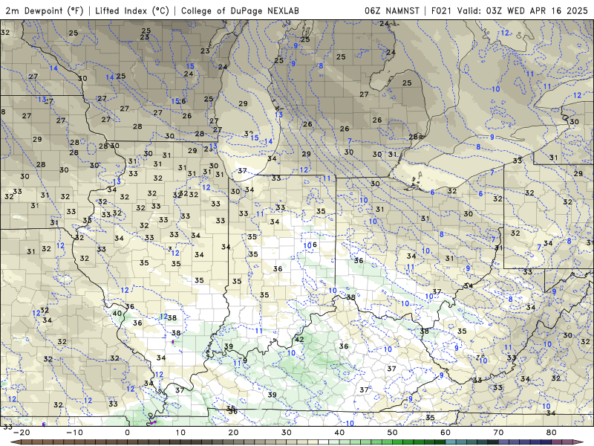Click the 80 label on the color scale
Viewport: 594px width, 446px height.
tap(552, 433)
